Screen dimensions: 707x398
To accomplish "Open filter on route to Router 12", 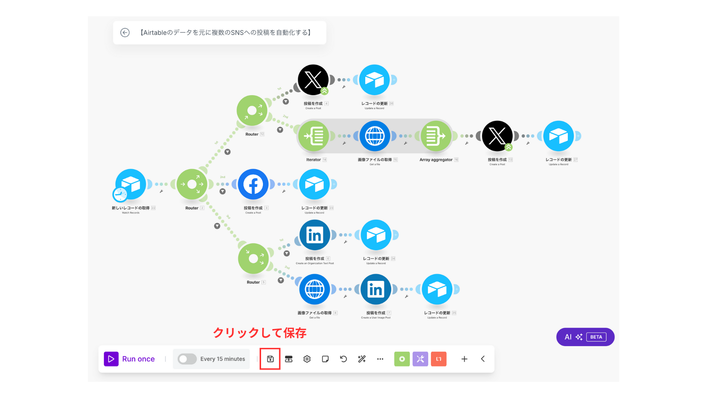I will pos(228,152).
